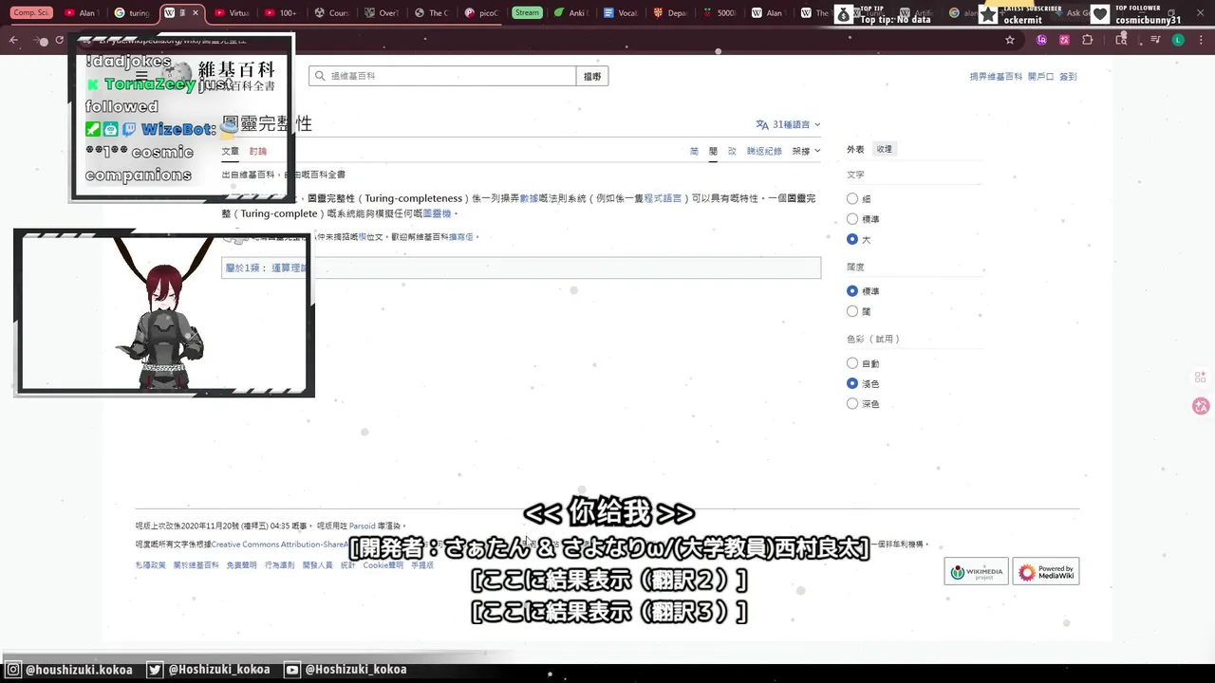Open the 捐畀維基百科 donate link
Screen dimensions: 1215x683
click(996, 76)
